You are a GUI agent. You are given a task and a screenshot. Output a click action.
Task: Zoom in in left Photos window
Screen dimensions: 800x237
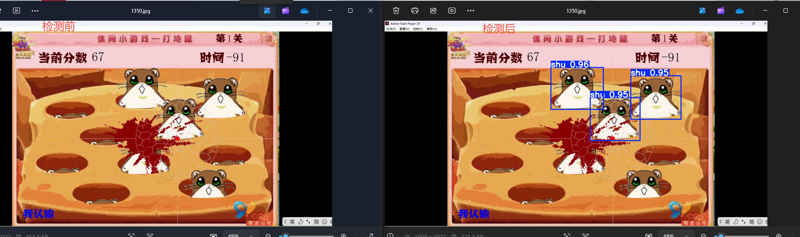click(343, 235)
